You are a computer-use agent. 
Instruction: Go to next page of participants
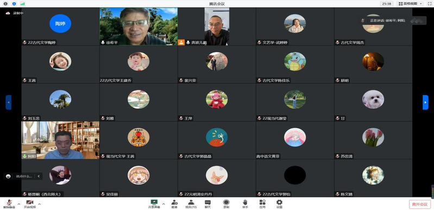pos(425,102)
